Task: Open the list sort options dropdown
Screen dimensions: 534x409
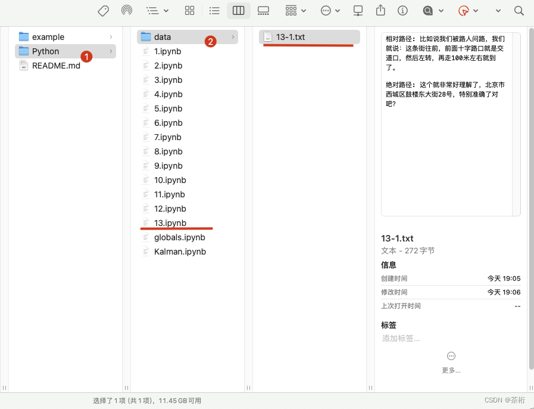Action: pyautogui.click(x=157, y=11)
